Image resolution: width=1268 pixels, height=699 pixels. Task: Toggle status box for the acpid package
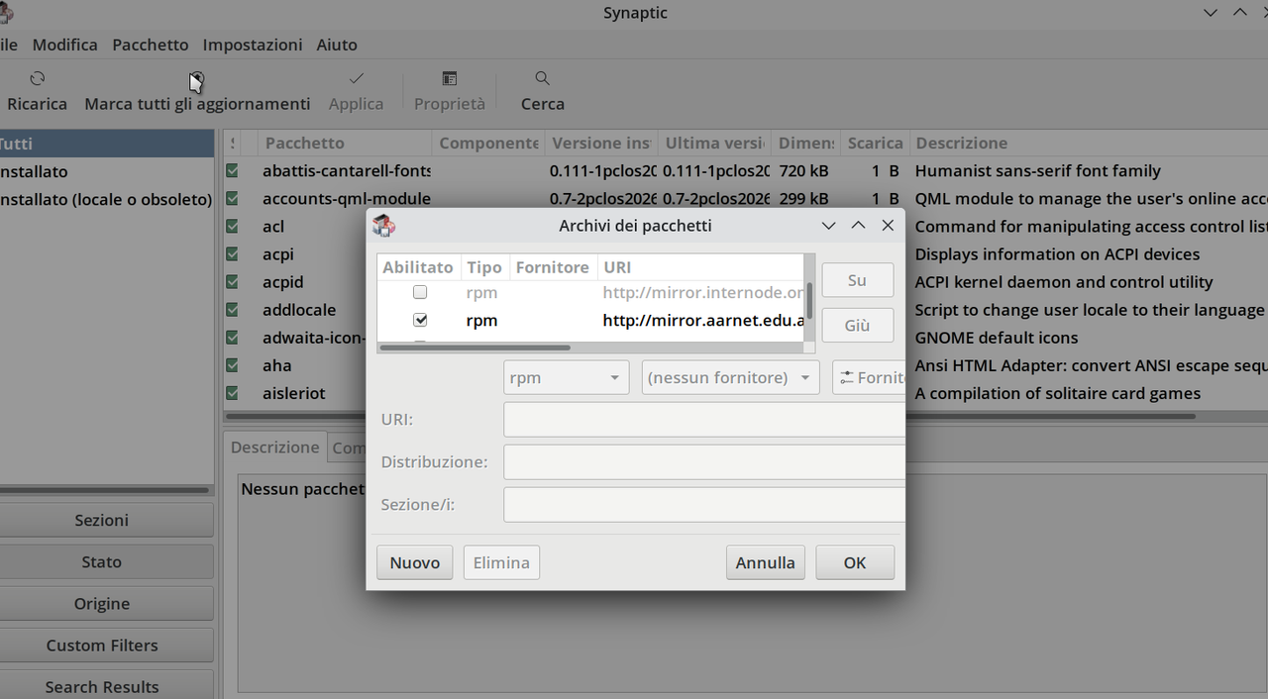click(232, 282)
